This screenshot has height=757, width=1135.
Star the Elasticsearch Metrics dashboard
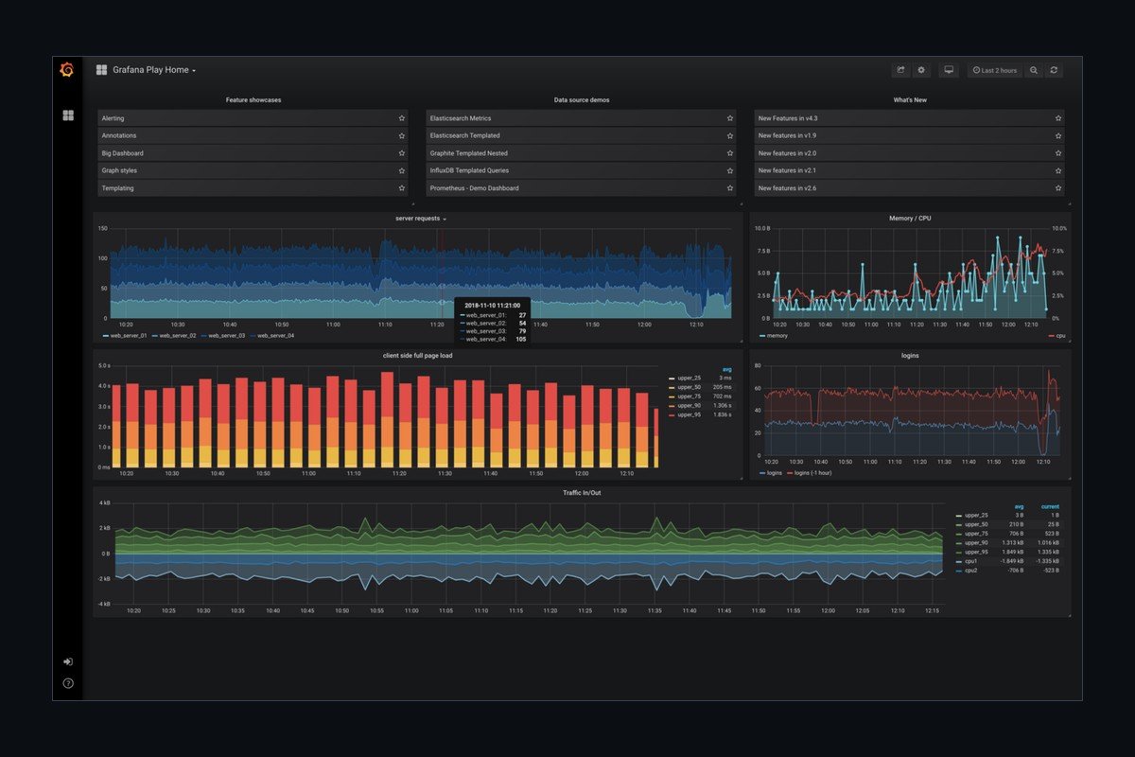click(x=729, y=118)
